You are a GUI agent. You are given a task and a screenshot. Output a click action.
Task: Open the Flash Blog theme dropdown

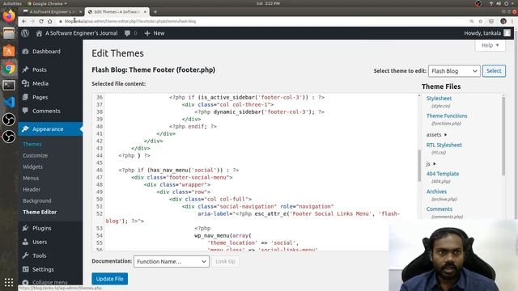tap(454, 71)
